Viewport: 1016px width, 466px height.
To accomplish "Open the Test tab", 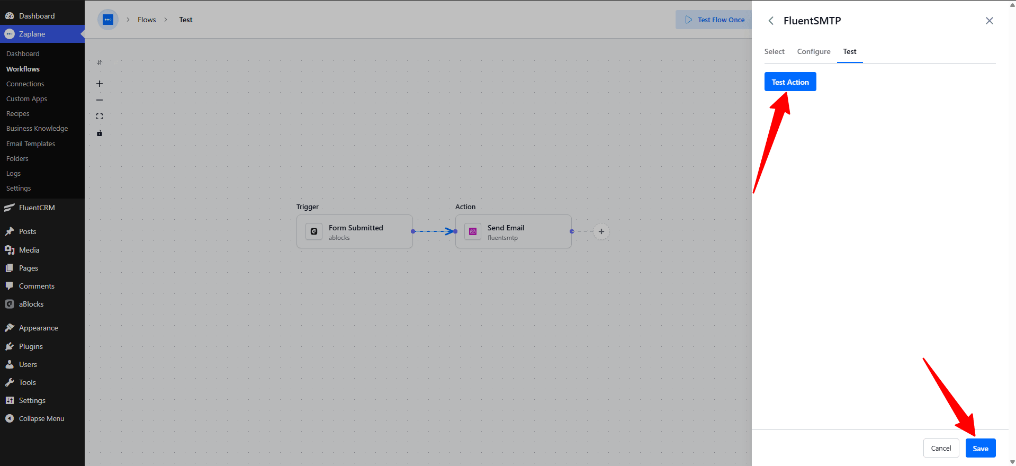I will (x=850, y=51).
